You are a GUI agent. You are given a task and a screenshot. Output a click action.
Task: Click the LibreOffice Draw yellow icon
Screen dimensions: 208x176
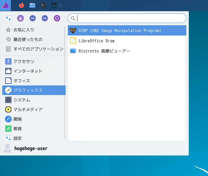point(73,41)
